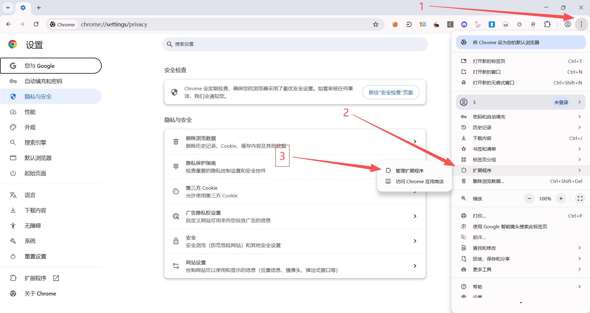Open the On startup settings section

51,173
